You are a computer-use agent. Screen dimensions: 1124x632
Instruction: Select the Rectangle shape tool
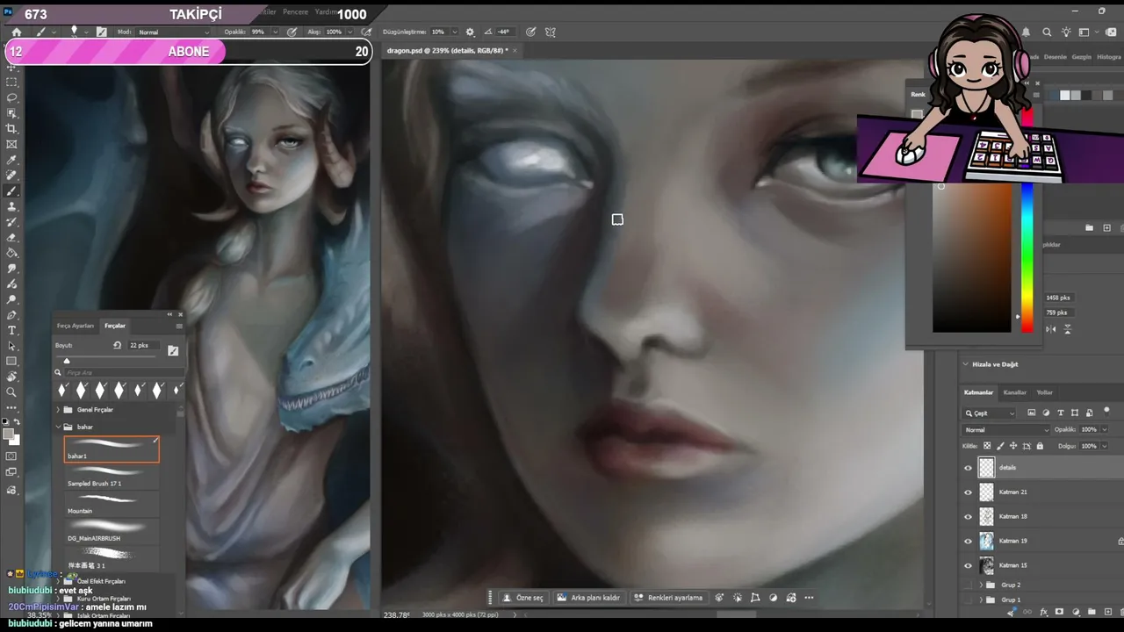11,362
